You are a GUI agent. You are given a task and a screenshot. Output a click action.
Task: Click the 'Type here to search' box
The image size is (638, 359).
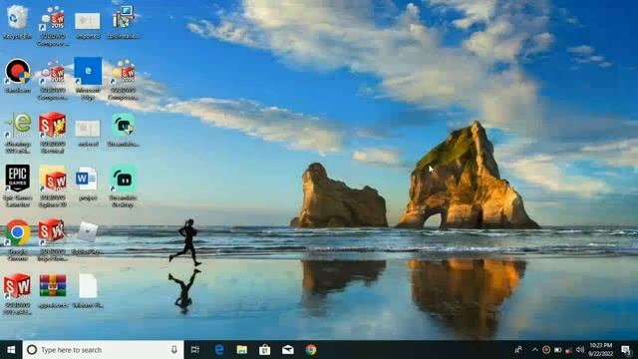103,350
